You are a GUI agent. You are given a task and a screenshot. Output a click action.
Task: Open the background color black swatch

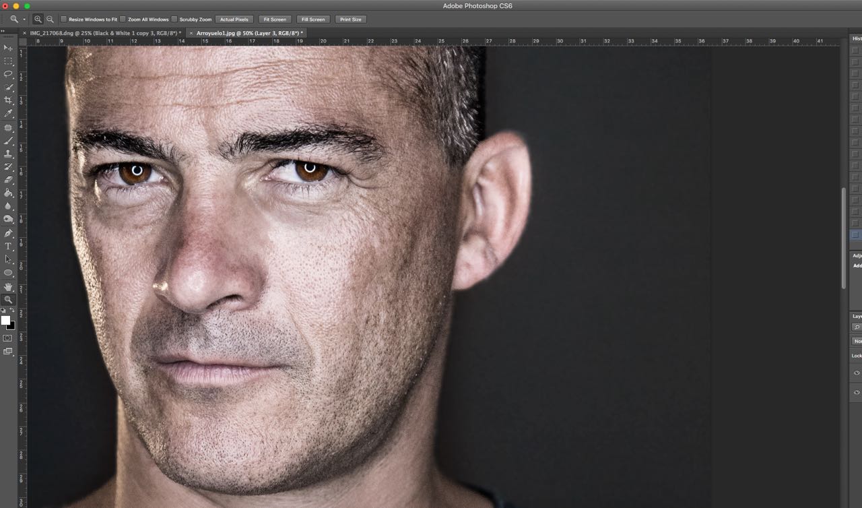[12, 327]
